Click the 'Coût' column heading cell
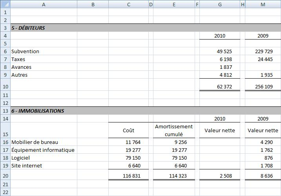 point(128,130)
